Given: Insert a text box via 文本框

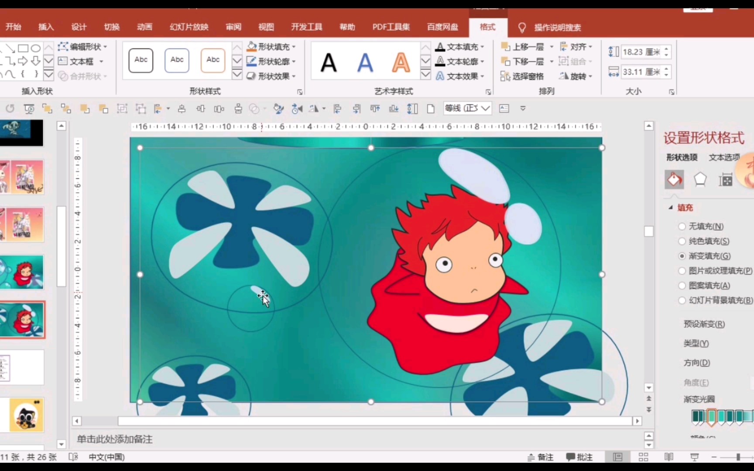Looking at the screenshot, I should [x=81, y=61].
